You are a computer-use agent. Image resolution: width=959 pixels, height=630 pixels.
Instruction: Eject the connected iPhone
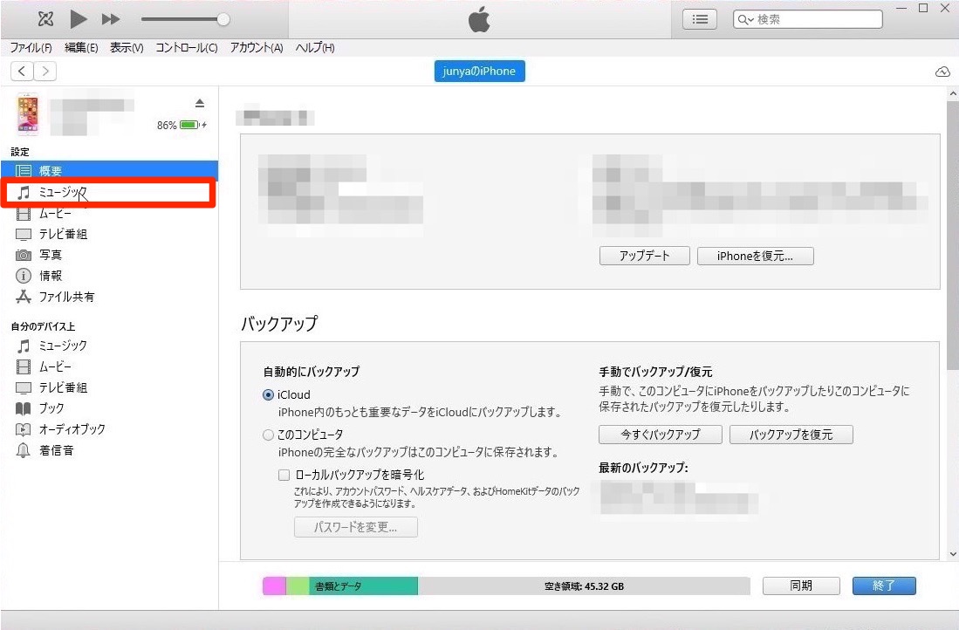200,101
